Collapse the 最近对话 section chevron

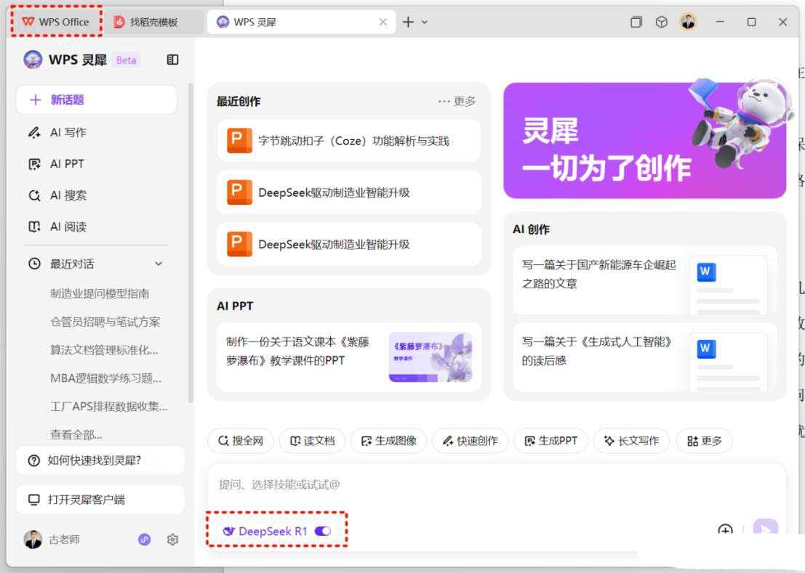pyautogui.click(x=159, y=264)
